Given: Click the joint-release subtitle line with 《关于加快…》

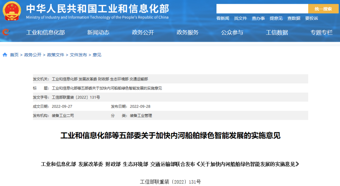Looking at the screenshot, I should tap(170, 164).
